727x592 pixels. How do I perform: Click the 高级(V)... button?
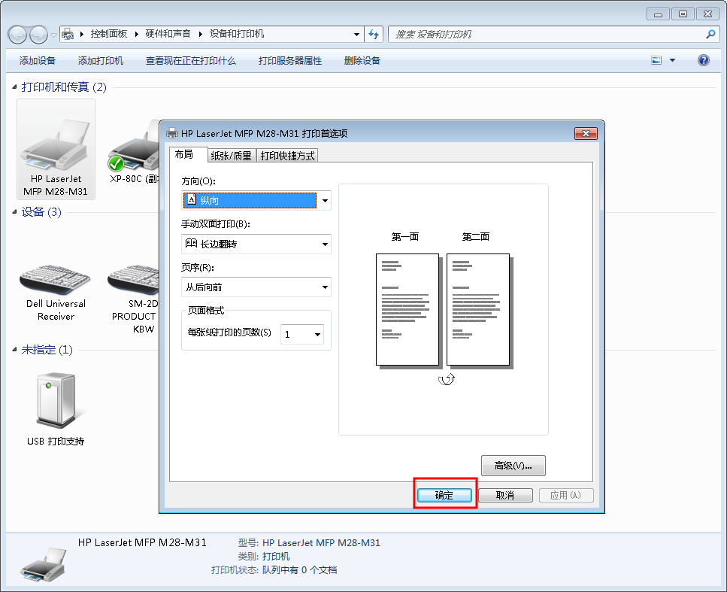click(x=513, y=466)
